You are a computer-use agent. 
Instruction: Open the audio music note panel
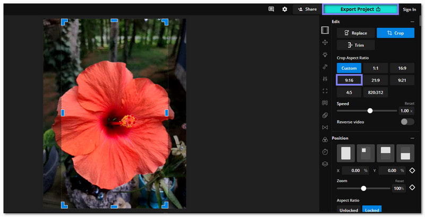click(x=325, y=67)
